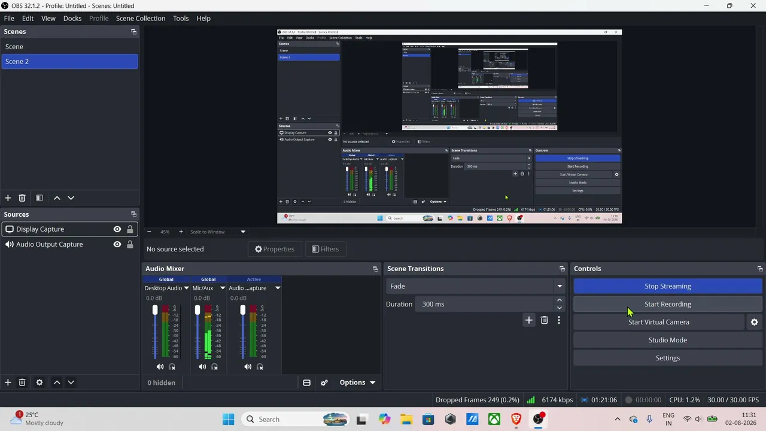
Task: Open Xbox app from the taskbar
Action: (x=494, y=419)
